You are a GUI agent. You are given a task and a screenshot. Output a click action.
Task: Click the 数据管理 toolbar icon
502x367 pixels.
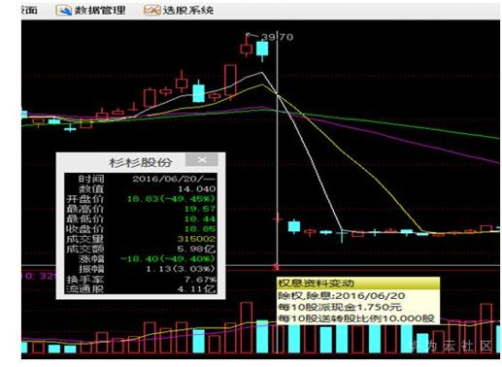(x=63, y=11)
